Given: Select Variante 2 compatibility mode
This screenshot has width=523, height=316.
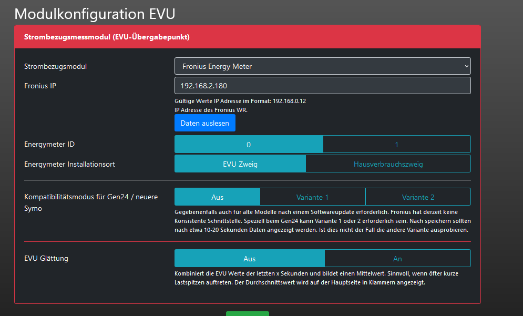Looking at the screenshot, I should click(418, 197).
